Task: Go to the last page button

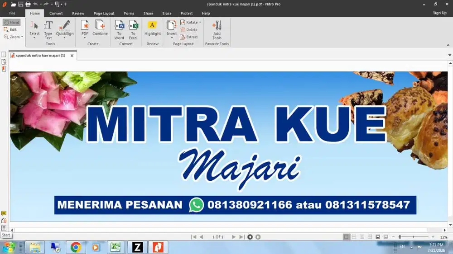Action: click(x=241, y=237)
